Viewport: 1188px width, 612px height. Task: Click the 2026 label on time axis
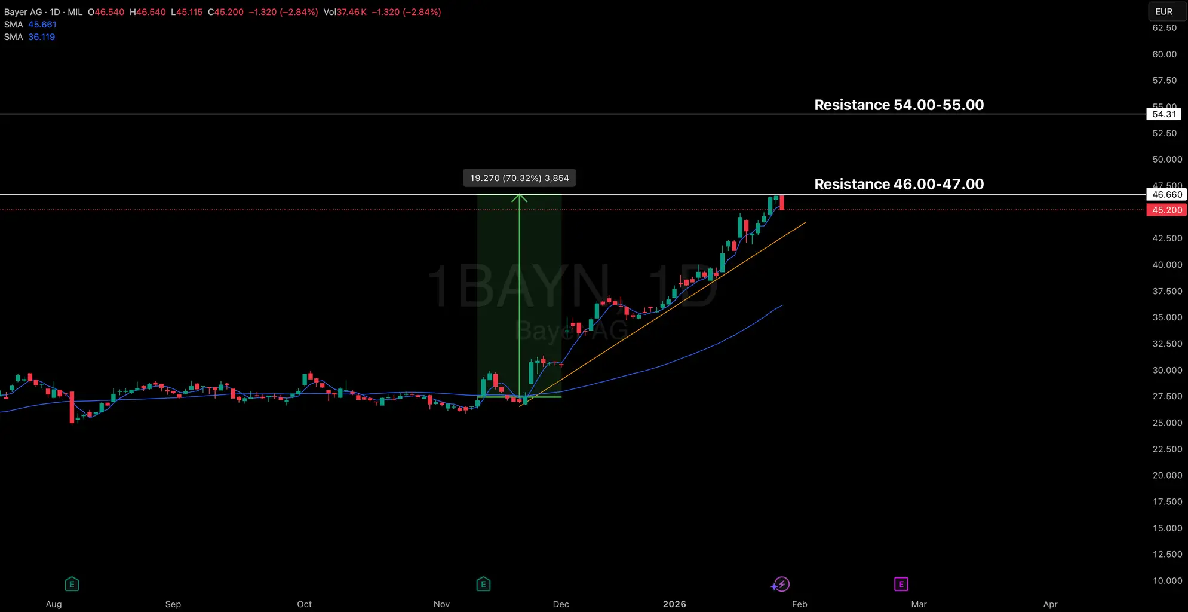click(674, 604)
